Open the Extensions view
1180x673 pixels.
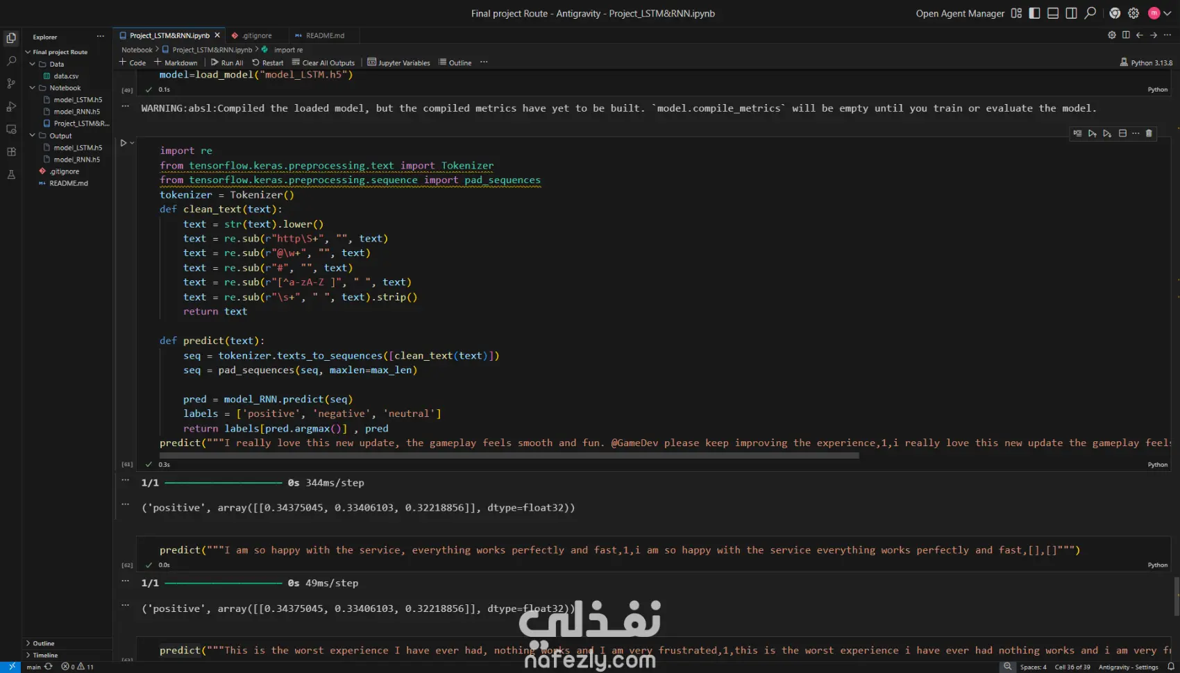pyautogui.click(x=11, y=152)
